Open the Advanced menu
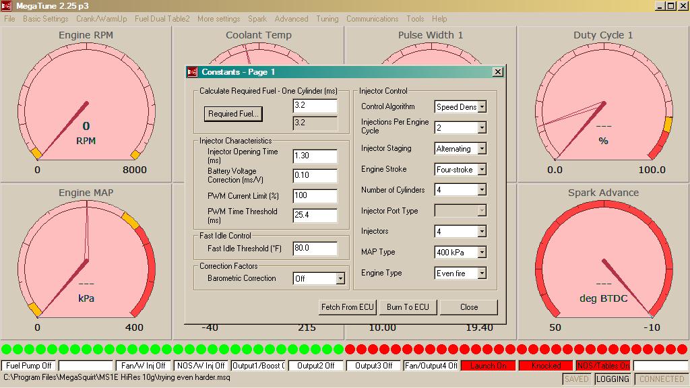The width and height of the screenshot is (690, 388). point(291,18)
